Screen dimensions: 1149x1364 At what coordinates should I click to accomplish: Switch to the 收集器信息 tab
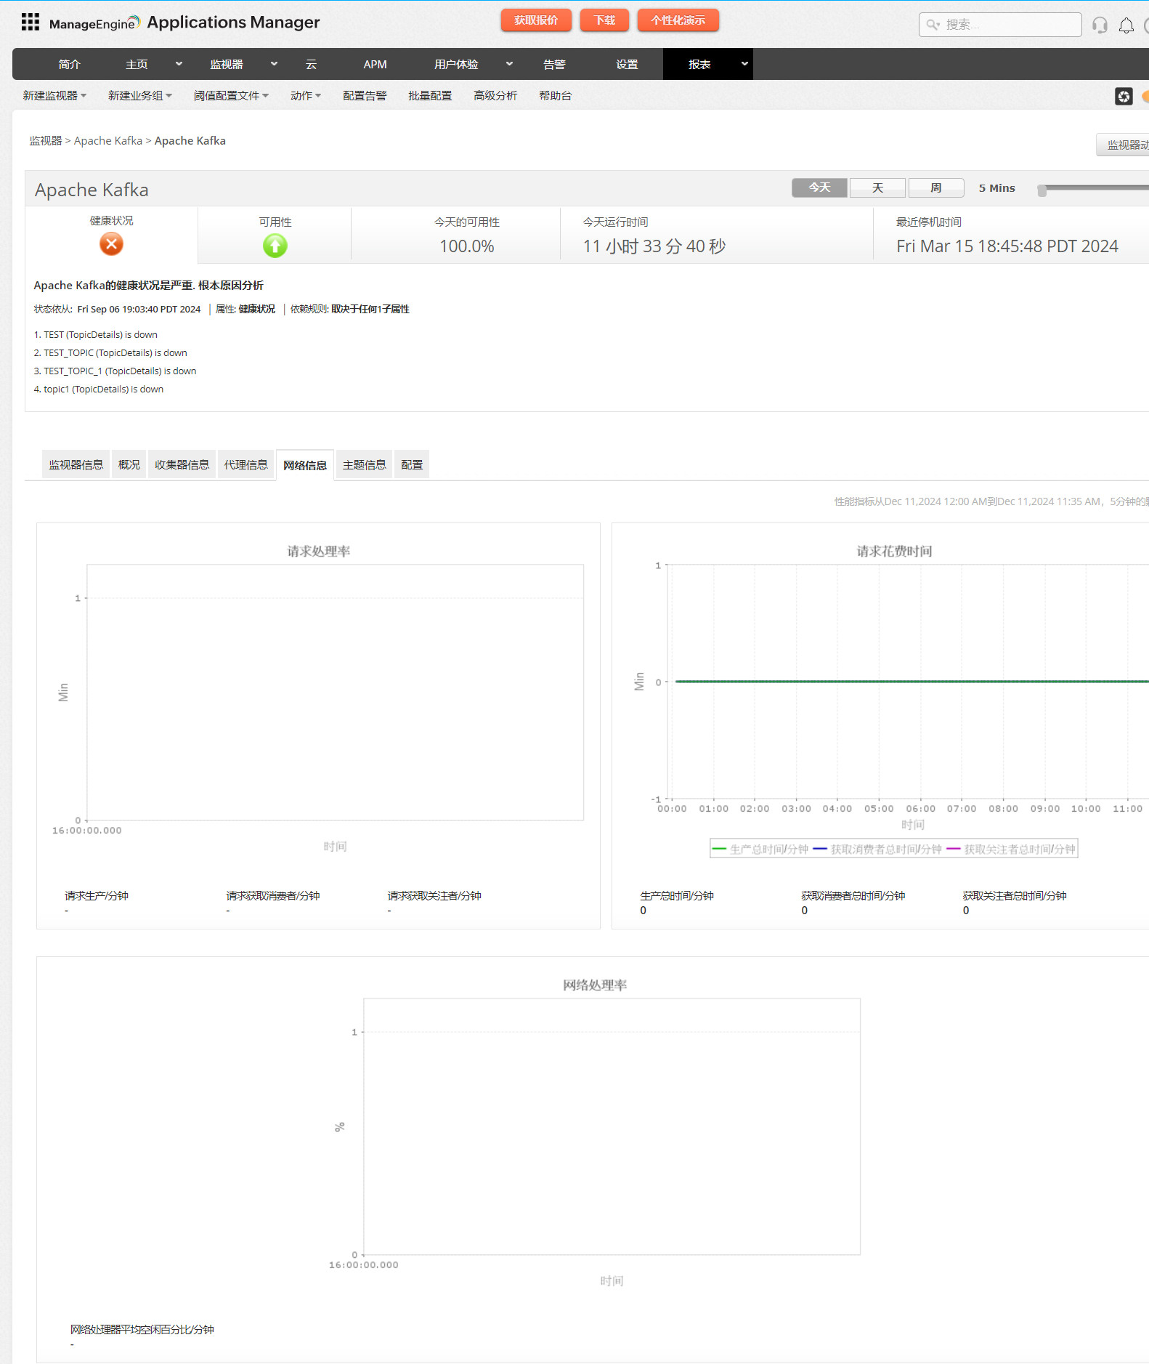click(182, 465)
